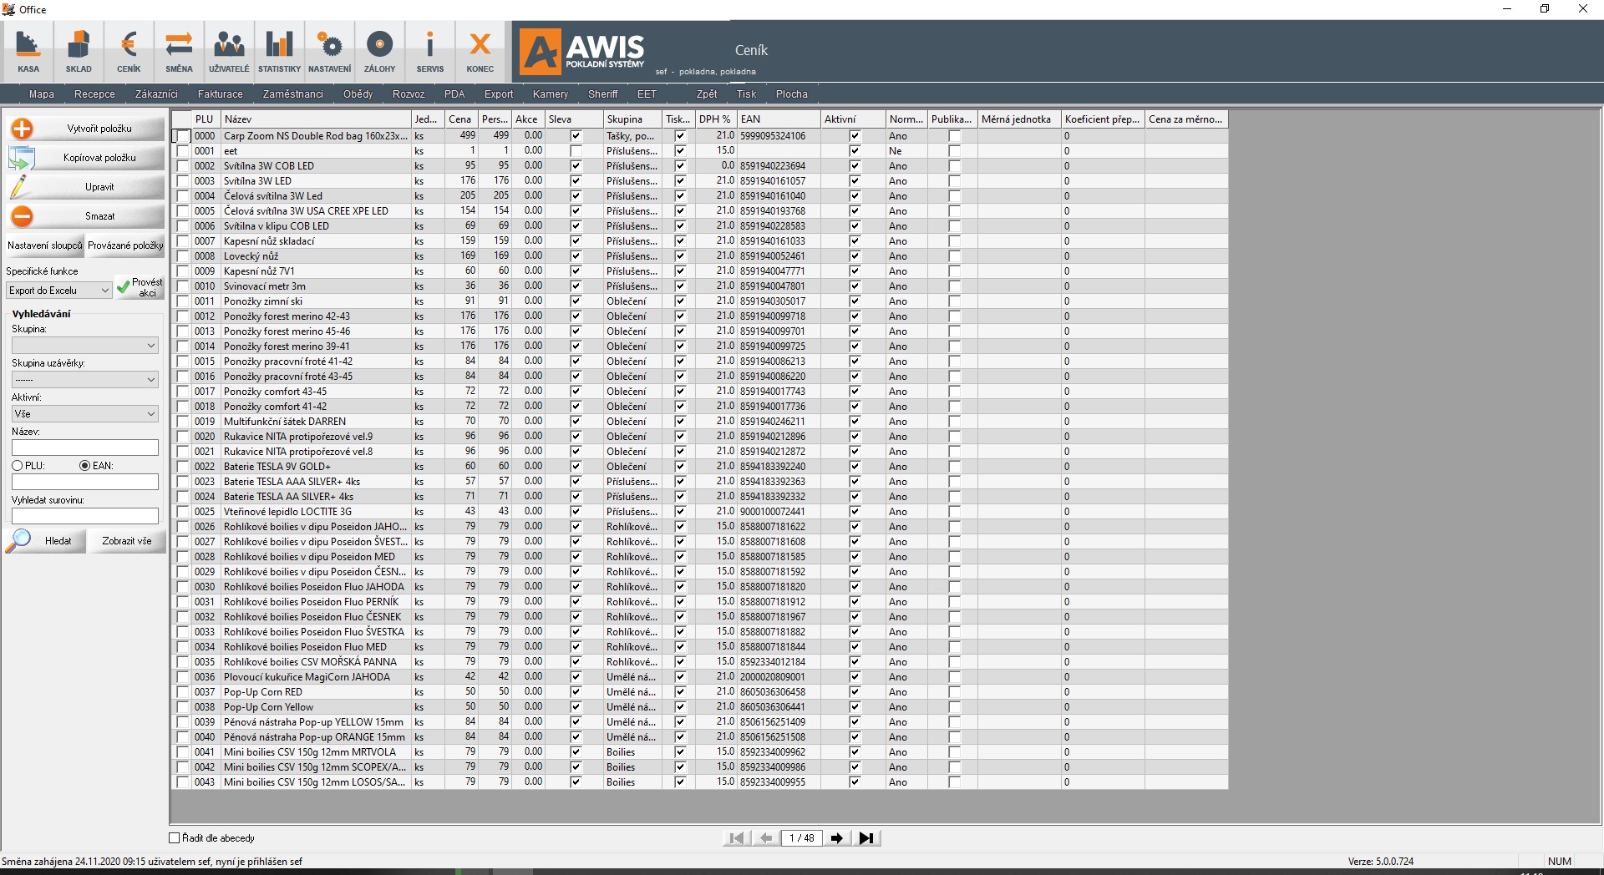1604x875 pixels.
Task: Select the PLU radio button
Action: [18, 466]
